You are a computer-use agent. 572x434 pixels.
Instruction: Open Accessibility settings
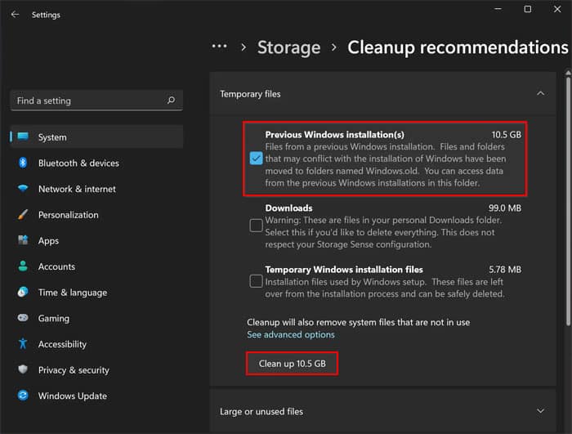[96, 344]
